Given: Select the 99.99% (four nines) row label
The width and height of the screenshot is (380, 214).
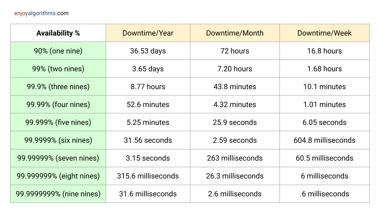Looking at the screenshot, I should point(58,105).
